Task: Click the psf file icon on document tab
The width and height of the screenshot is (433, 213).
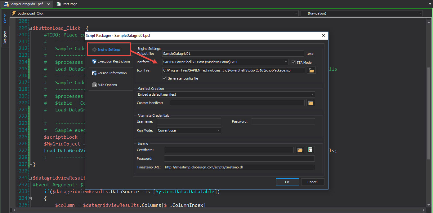Action: (x=6, y=4)
